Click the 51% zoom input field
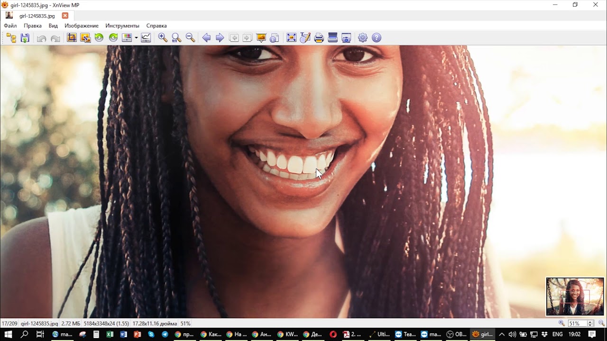 click(x=577, y=323)
